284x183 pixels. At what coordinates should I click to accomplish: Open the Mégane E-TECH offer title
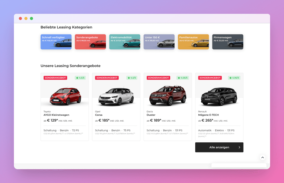tap(208, 115)
